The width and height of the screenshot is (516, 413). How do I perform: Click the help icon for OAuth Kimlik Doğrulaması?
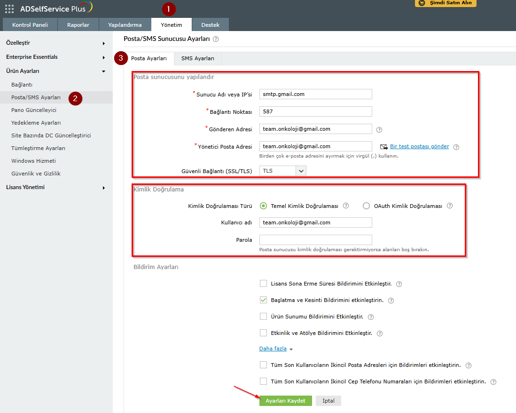click(450, 206)
